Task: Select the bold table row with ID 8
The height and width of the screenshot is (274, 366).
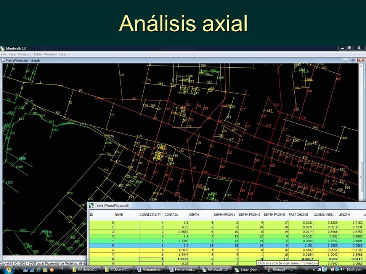Action: point(227,259)
